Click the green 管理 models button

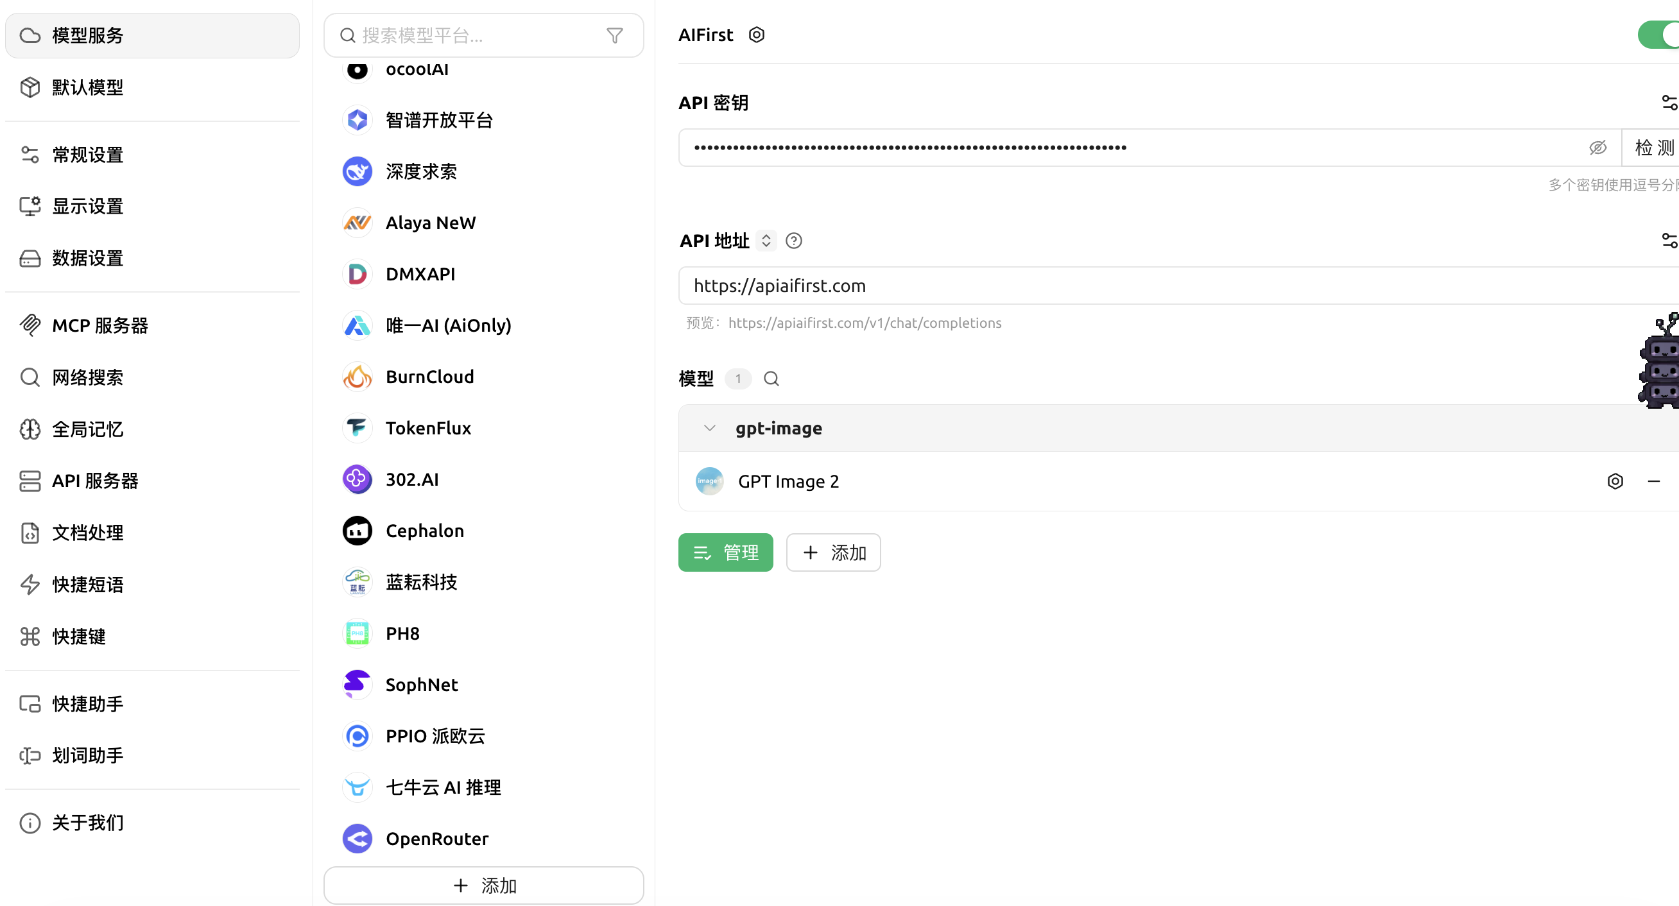[725, 552]
